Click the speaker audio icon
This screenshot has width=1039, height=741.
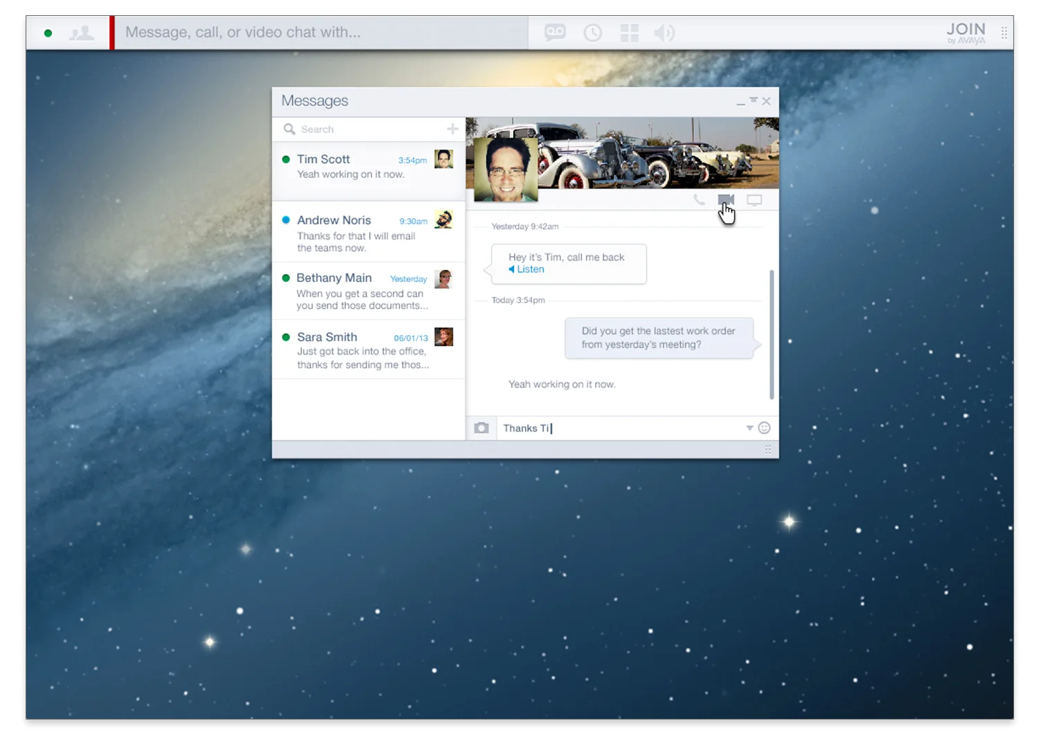point(664,32)
